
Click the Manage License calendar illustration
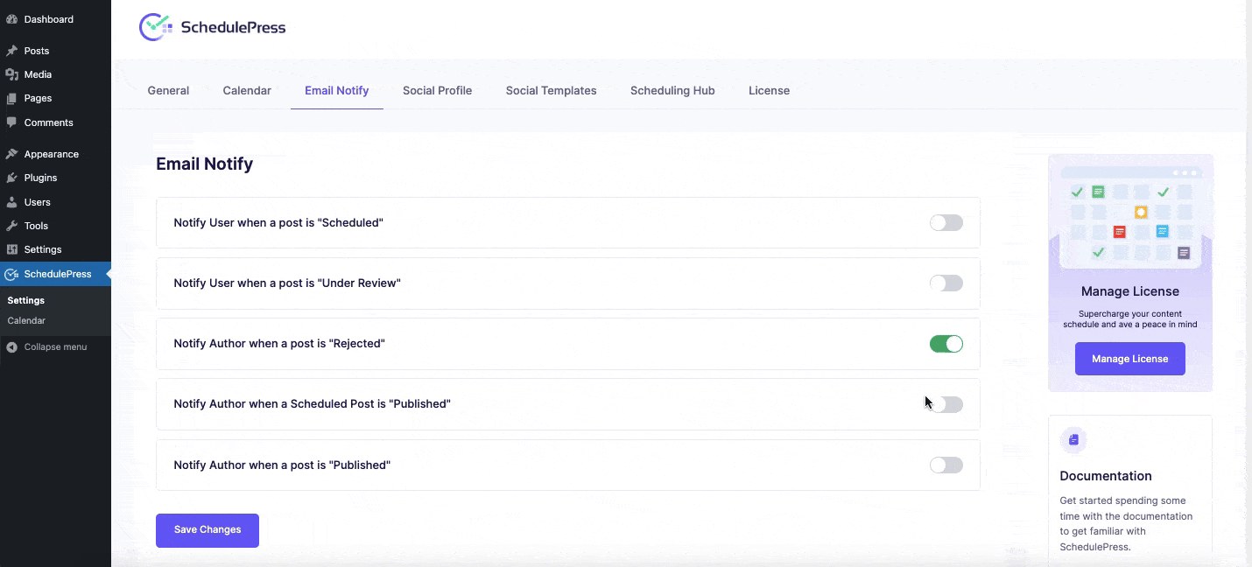point(1130,217)
